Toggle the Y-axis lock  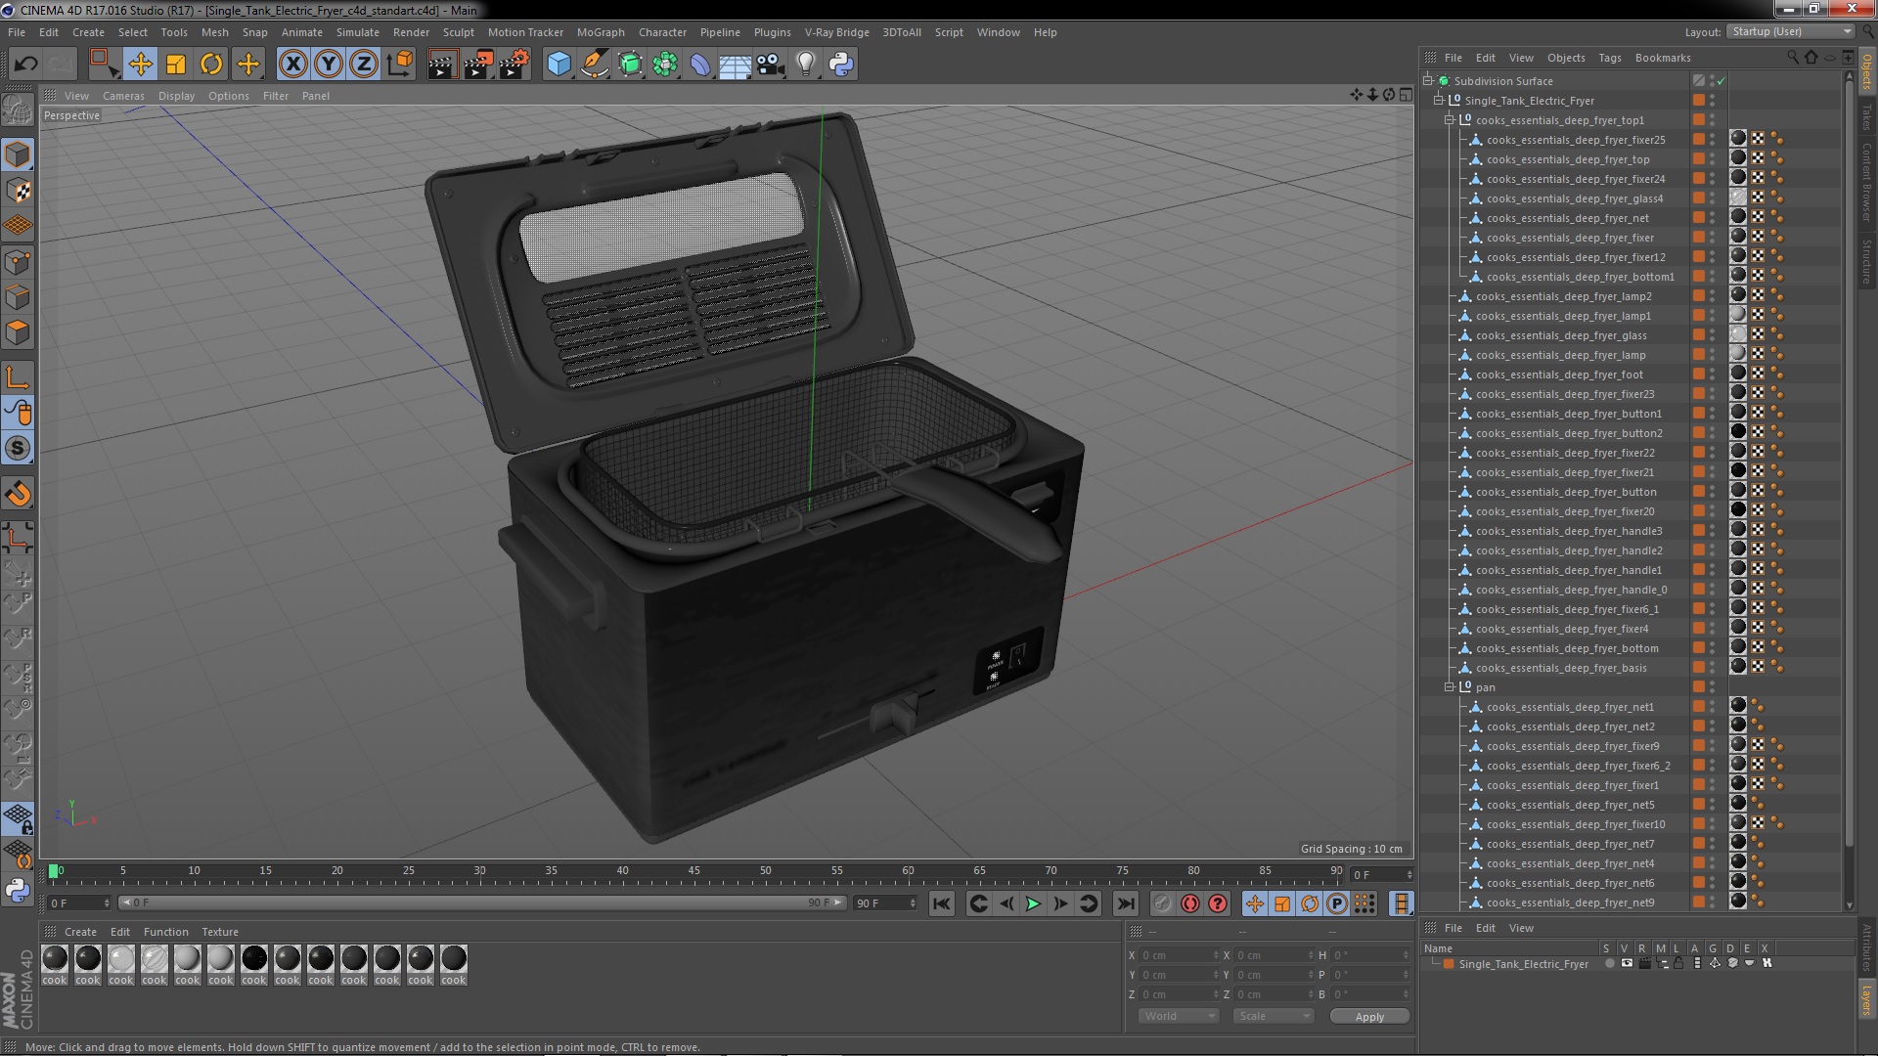pyautogui.click(x=329, y=65)
